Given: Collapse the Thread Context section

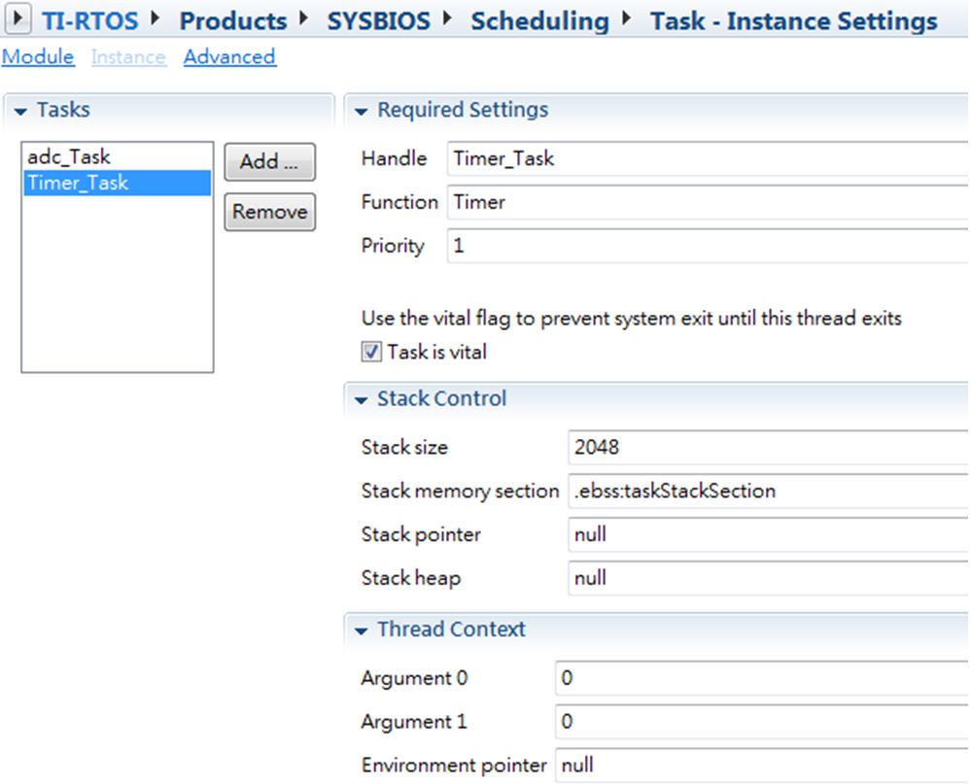Looking at the screenshot, I should [x=361, y=631].
